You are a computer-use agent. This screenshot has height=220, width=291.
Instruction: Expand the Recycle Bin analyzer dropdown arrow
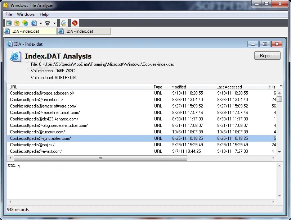54,23
